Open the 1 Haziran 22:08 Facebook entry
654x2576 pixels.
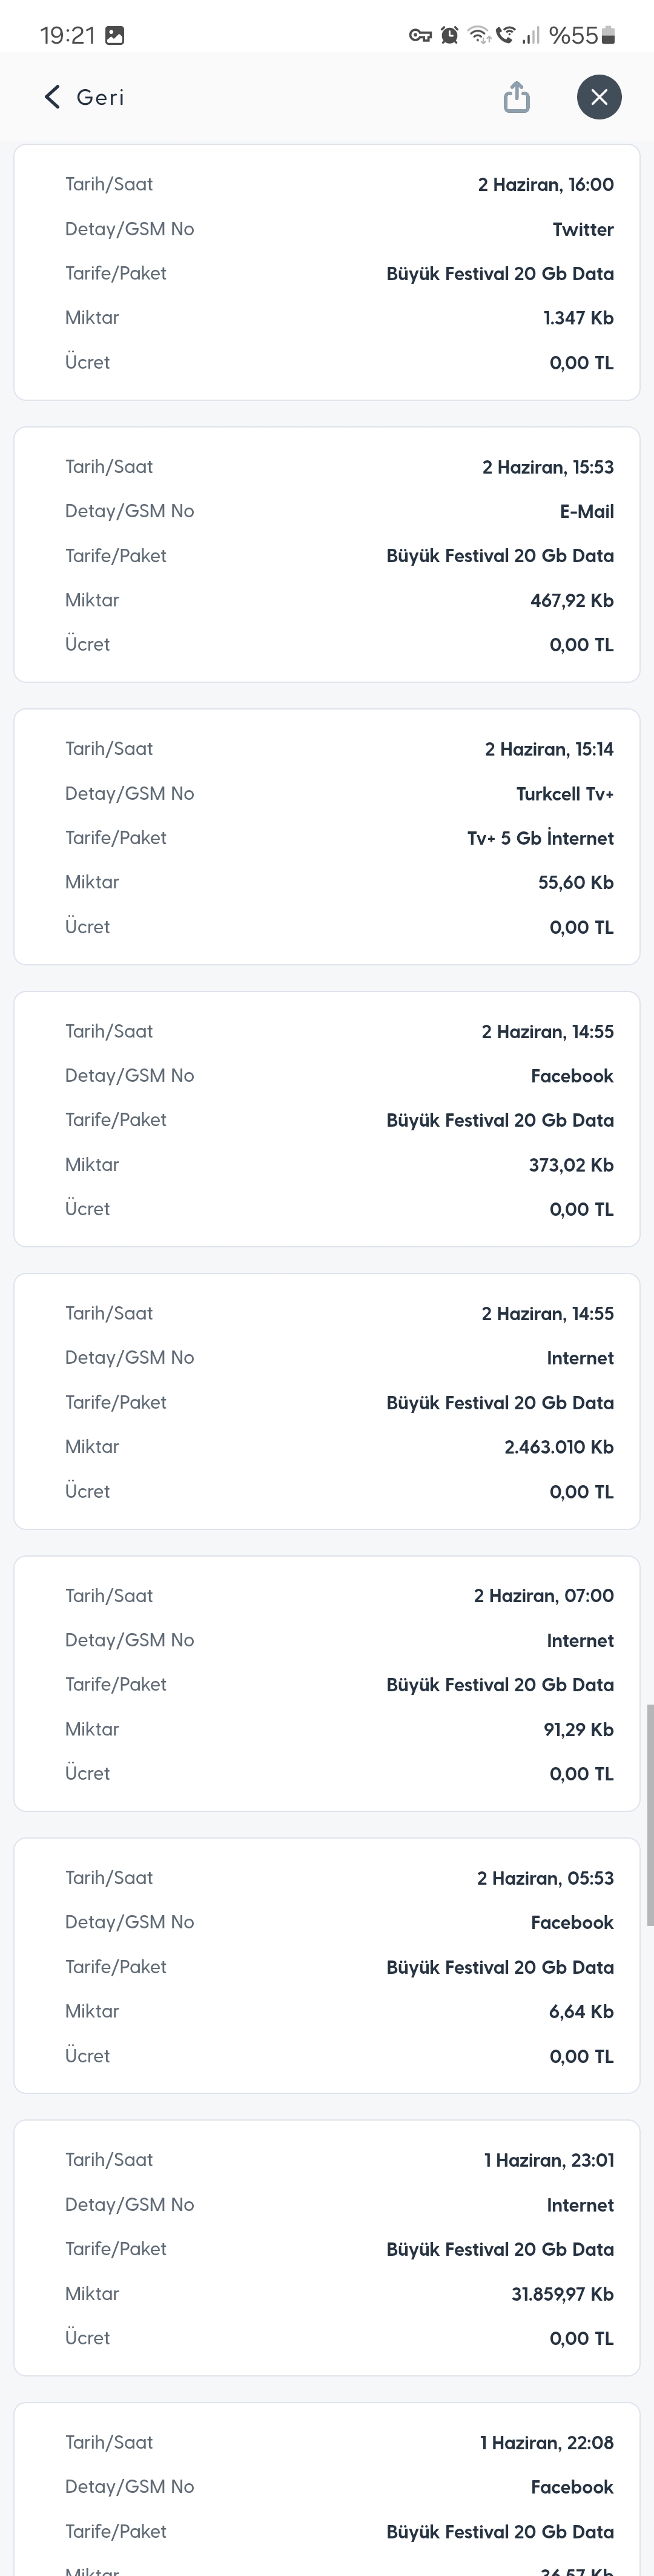326,2489
